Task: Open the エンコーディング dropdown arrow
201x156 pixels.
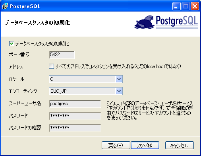Action: tap(119, 91)
